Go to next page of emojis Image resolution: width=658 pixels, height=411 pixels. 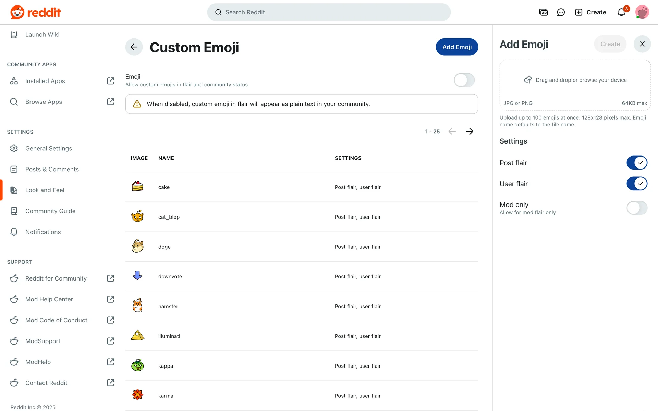point(470,132)
